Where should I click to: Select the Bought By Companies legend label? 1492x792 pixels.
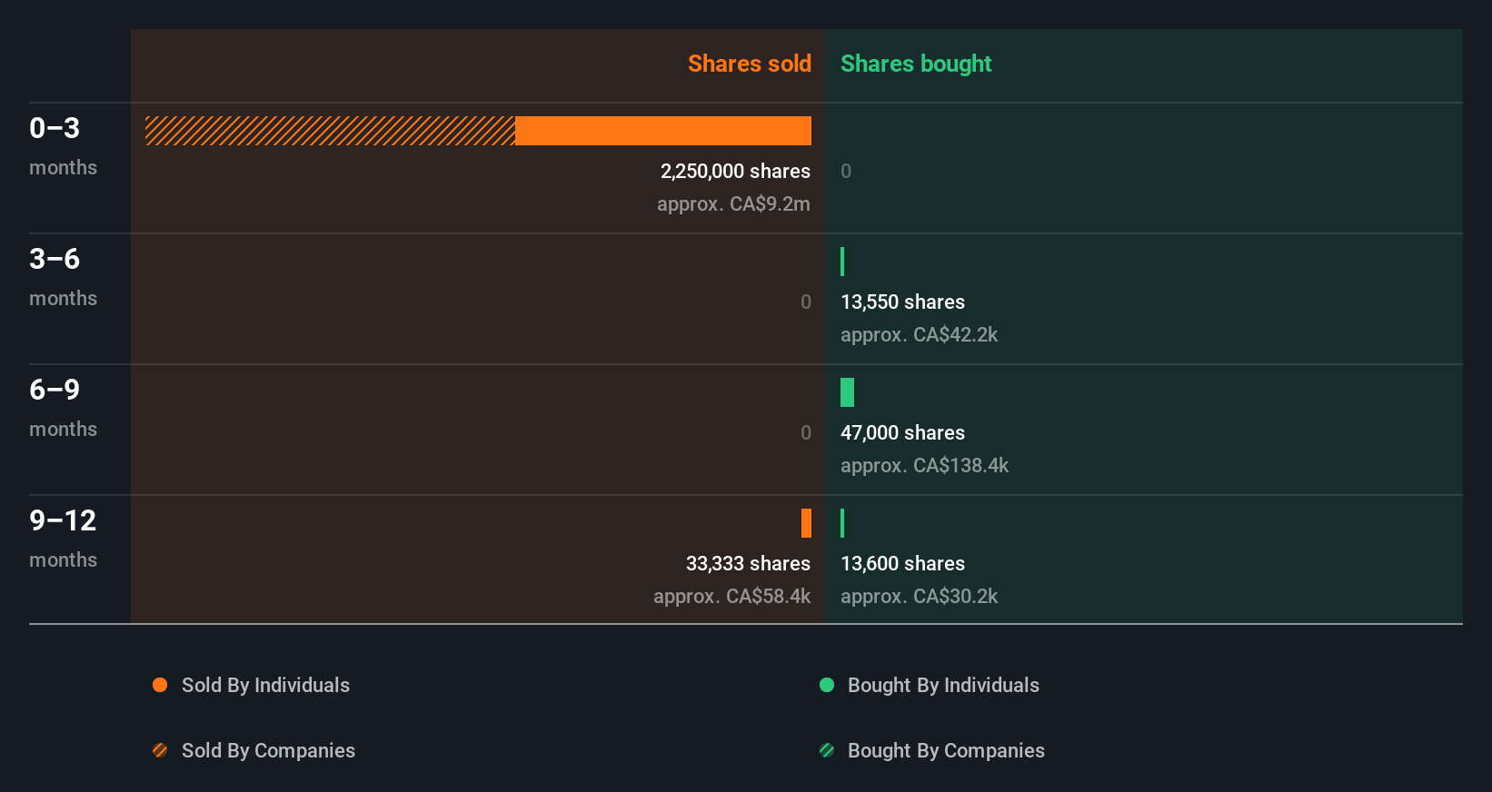point(946,750)
